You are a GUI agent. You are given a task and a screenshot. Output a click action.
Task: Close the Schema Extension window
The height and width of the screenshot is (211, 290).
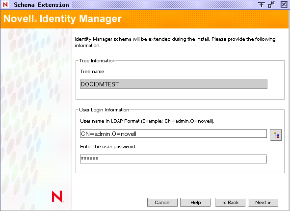pos(284,4)
